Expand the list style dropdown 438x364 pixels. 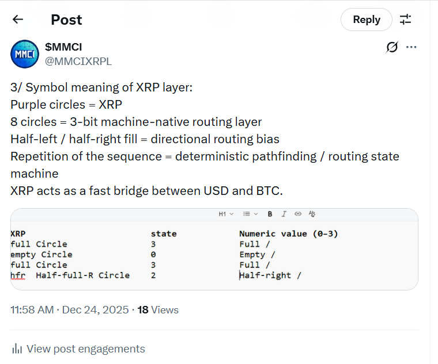pos(250,214)
